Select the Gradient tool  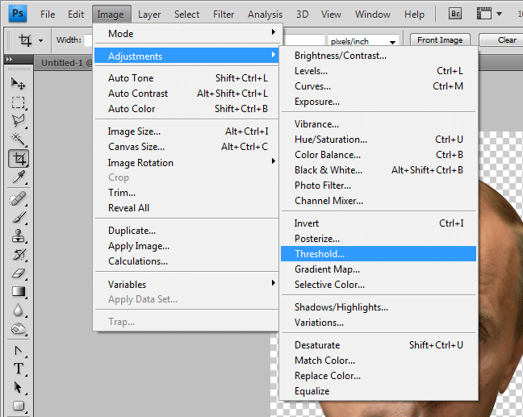point(19,292)
